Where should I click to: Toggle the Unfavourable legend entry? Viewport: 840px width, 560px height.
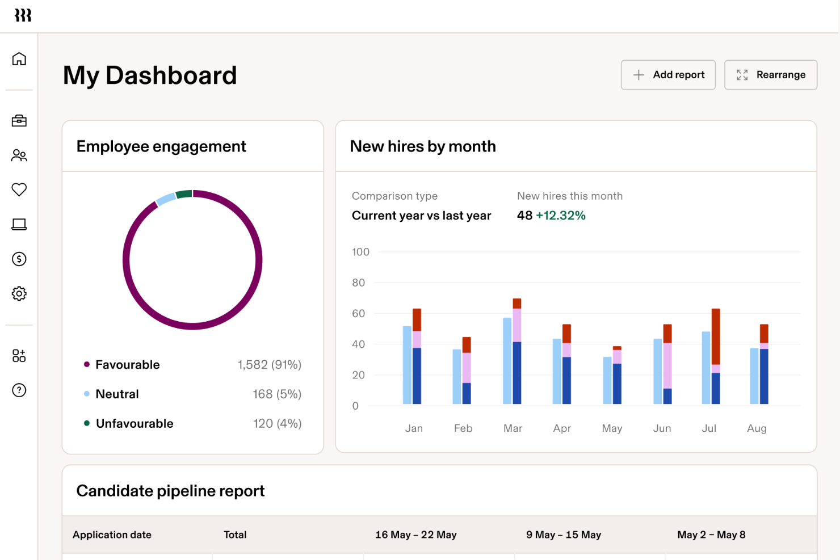pyautogui.click(x=135, y=423)
